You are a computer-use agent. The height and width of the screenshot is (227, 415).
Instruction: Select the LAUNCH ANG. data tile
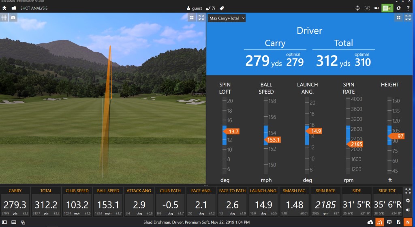coord(263,202)
